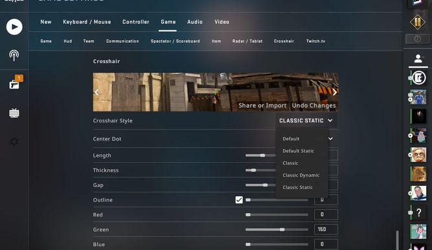The width and height of the screenshot is (432, 250).
Task: Select the Game main tab
Action: (x=168, y=22)
